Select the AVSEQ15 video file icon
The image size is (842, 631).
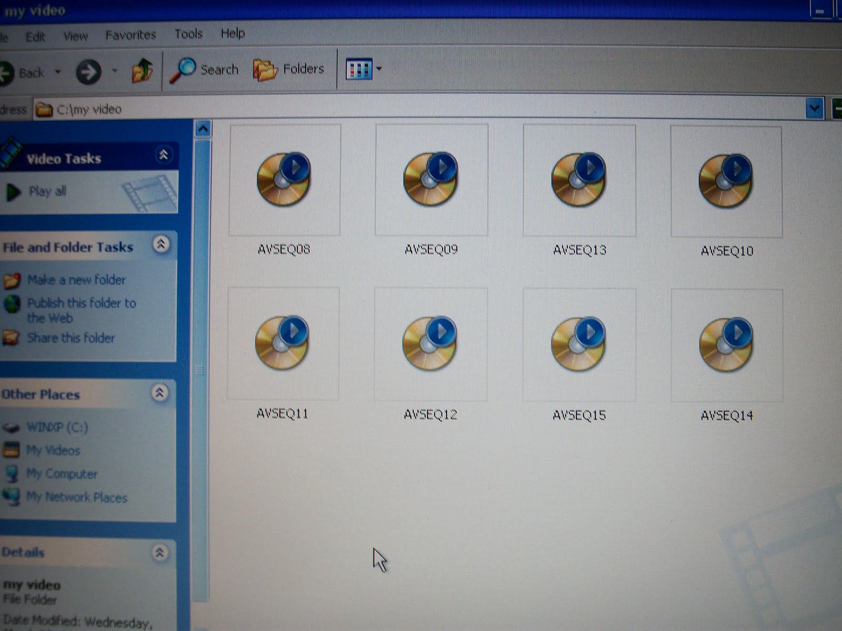pyautogui.click(x=579, y=345)
